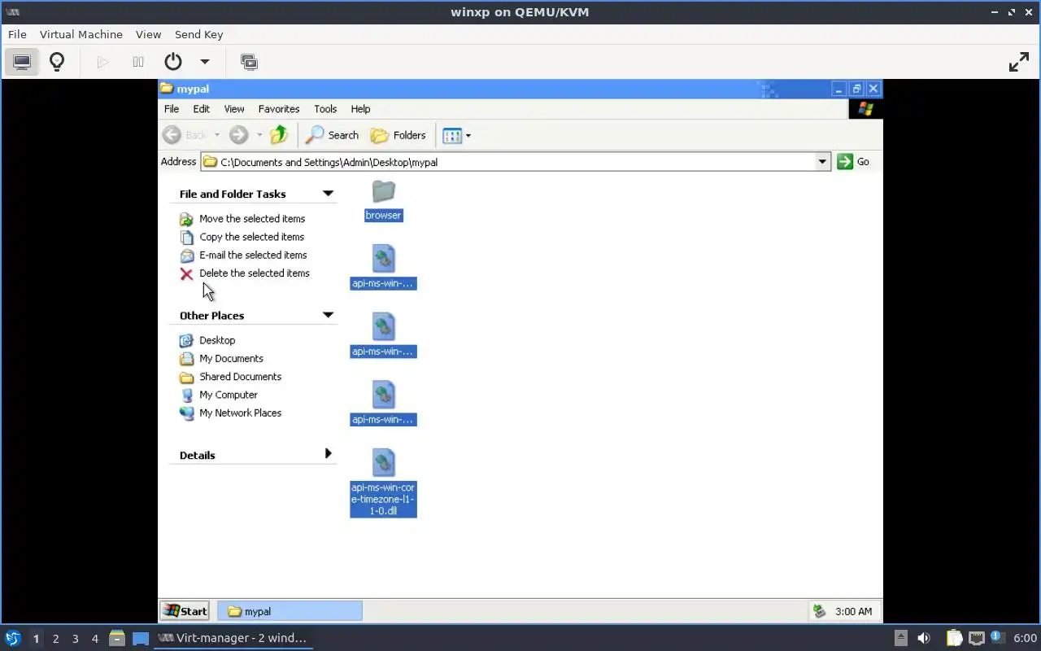Click the 3:00 AM tray clock
This screenshot has width=1041, height=651.
[853, 611]
